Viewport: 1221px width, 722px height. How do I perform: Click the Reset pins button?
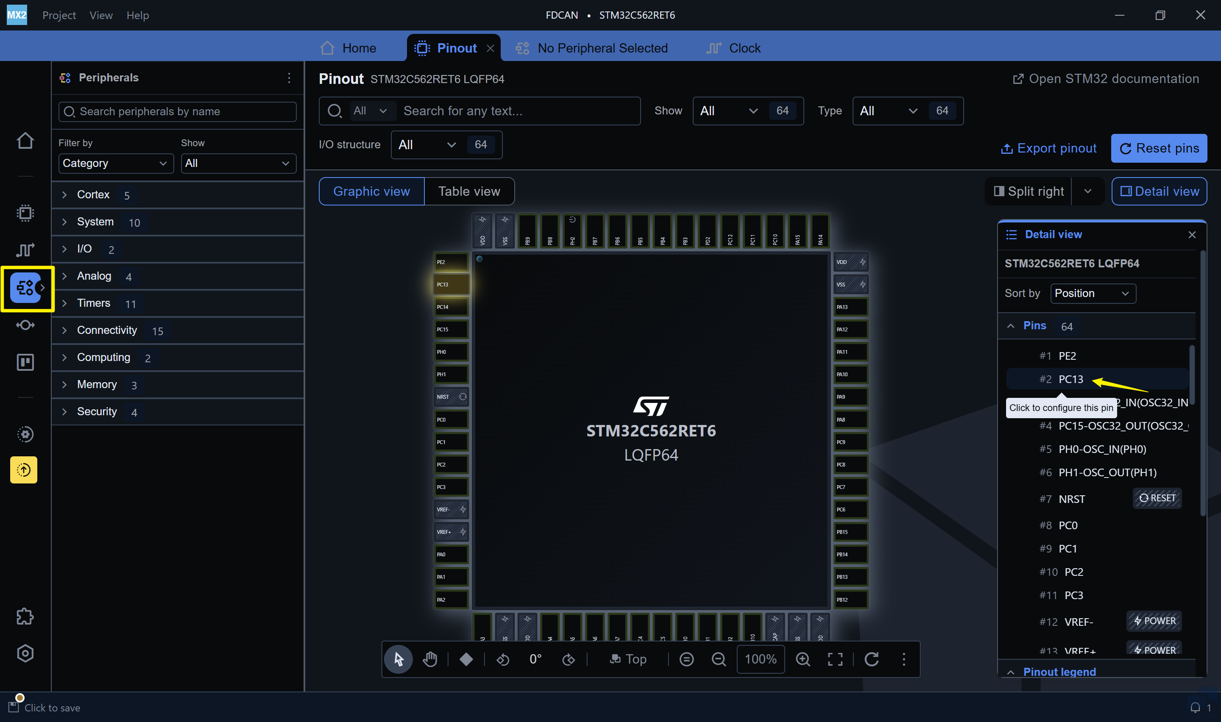click(1159, 148)
